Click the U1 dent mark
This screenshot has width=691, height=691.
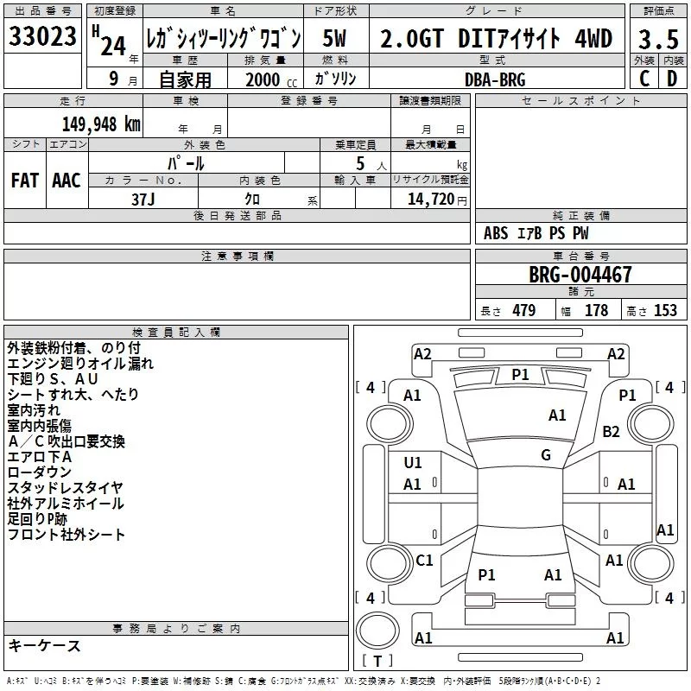click(413, 463)
